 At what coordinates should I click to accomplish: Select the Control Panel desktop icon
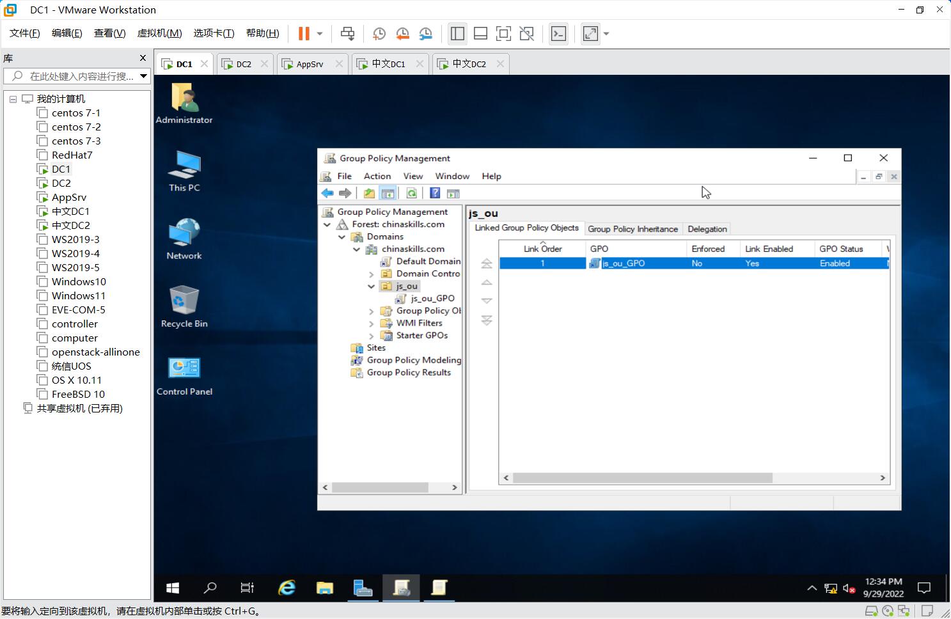(x=184, y=375)
